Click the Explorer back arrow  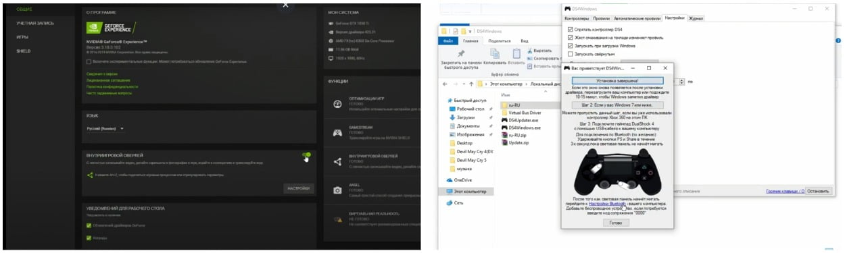tap(445, 84)
